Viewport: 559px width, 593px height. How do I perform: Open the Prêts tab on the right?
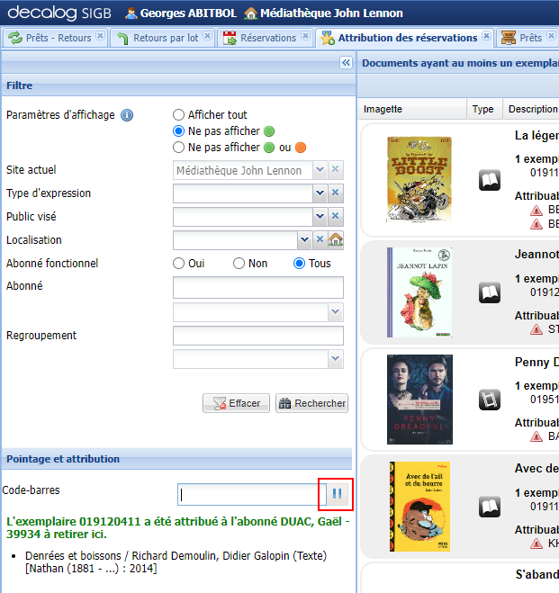point(527,38)
